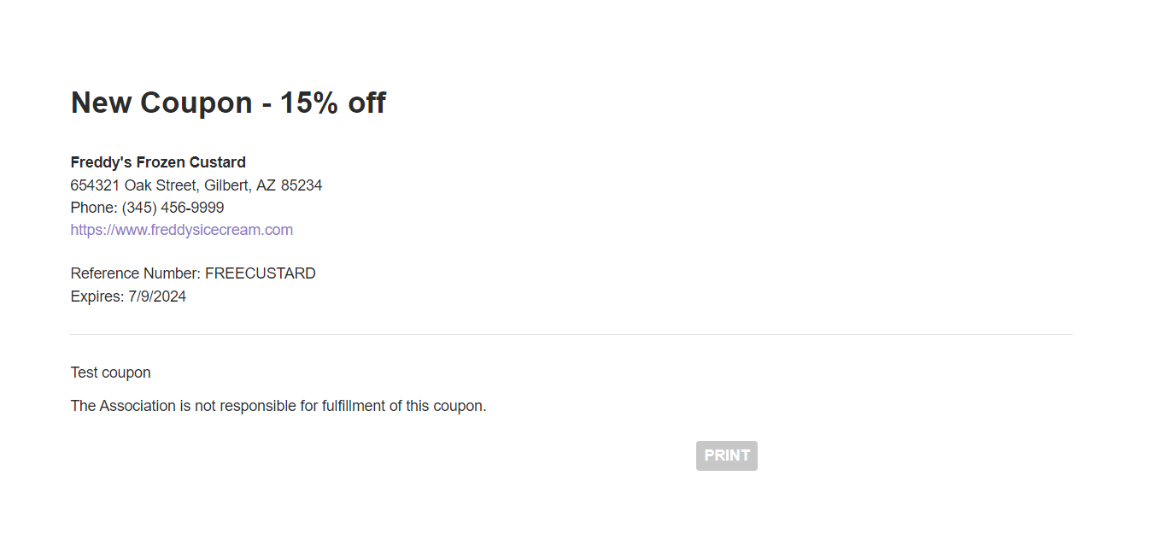Click the Association disclaimer sentence
This screenshot has height=546, width=1160.
point(278,406)
